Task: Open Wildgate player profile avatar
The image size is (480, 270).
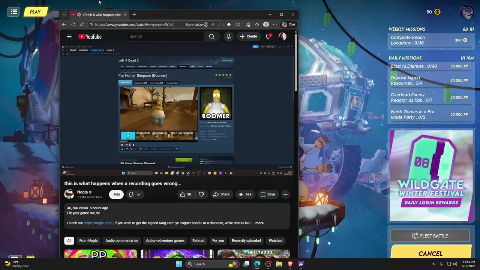Action: tap(467, 12)
